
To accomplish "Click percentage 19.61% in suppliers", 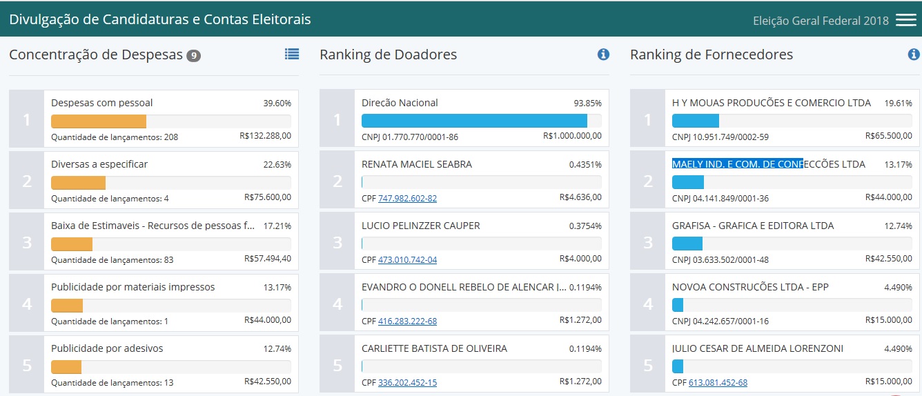I will 898,103.
